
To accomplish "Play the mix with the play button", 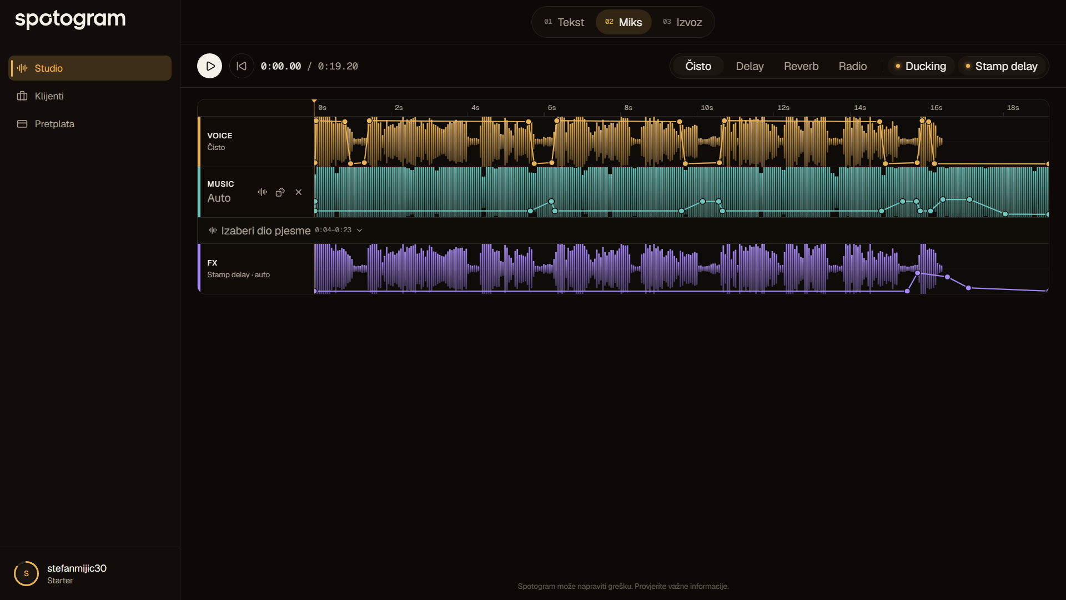I will tap(209, 66).
